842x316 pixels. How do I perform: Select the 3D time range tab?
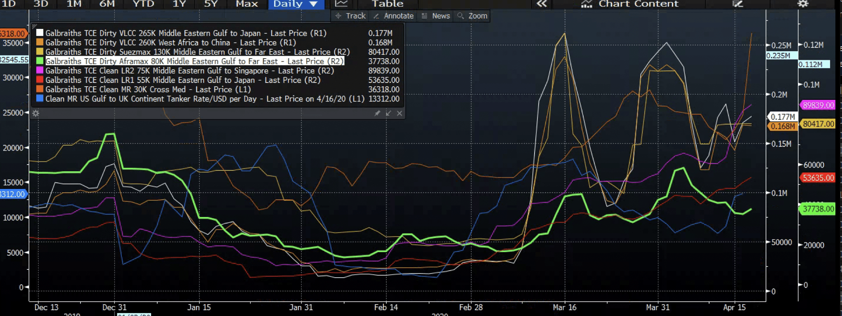point(40,4)
